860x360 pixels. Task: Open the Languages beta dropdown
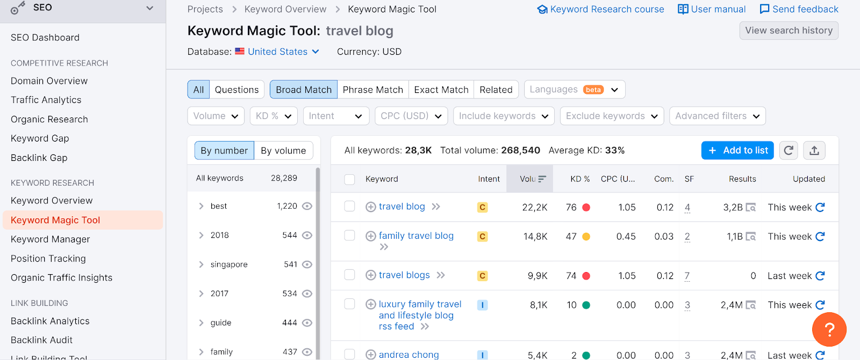click(575, 90)
